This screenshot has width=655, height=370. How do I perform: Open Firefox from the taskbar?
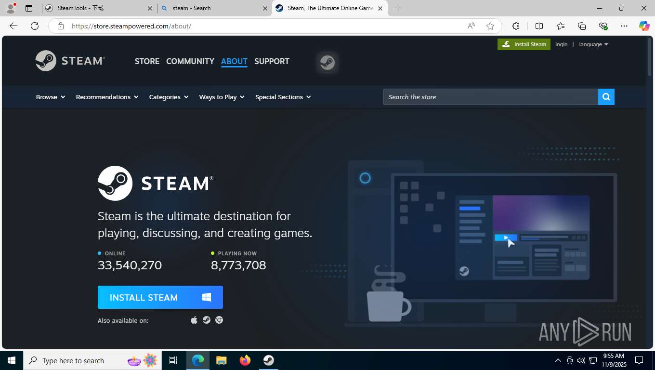point(245,360)
